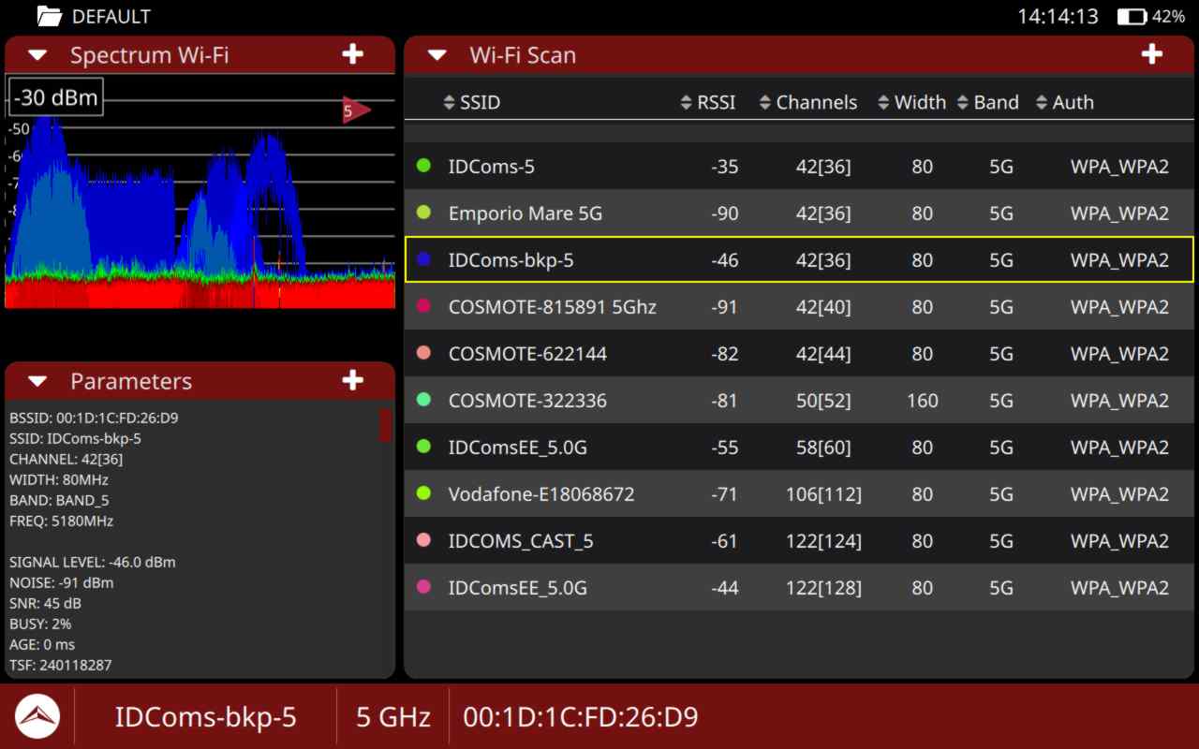Click the plus icon on Wi-Fi Scan panel
1199x749 pixels.
[1151, 54]
